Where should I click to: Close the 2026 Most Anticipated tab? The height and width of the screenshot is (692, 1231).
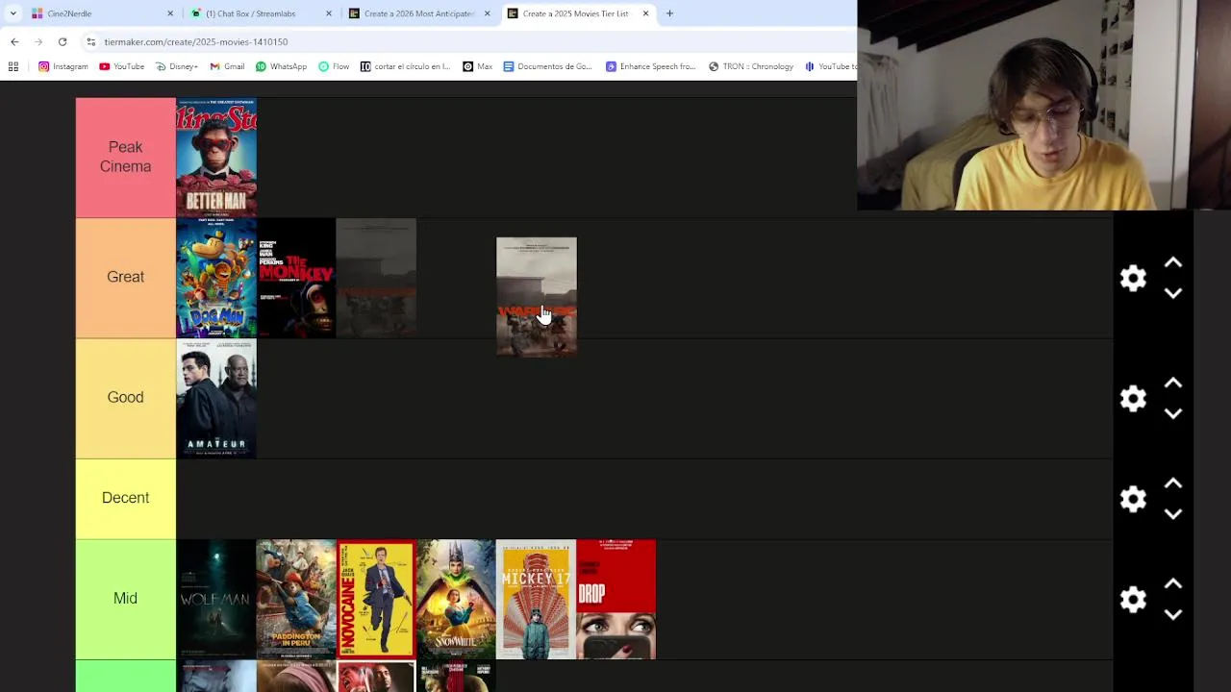[x=487, y=13]
